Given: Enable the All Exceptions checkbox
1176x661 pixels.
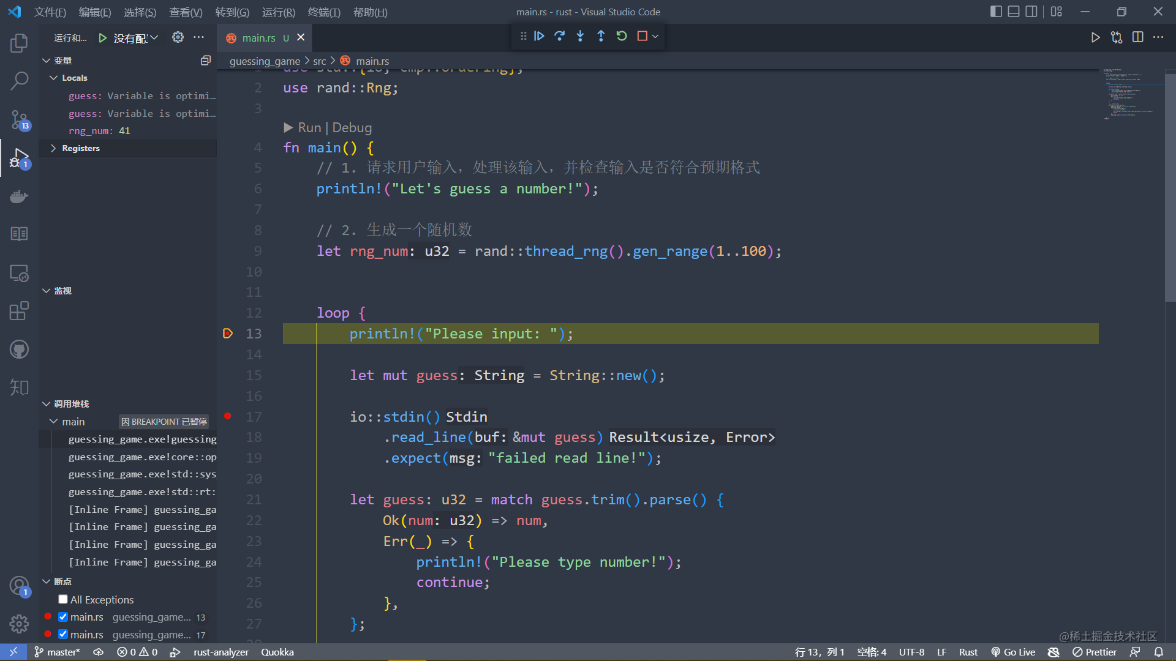Looking at the screenshot, I should (62, 599).
